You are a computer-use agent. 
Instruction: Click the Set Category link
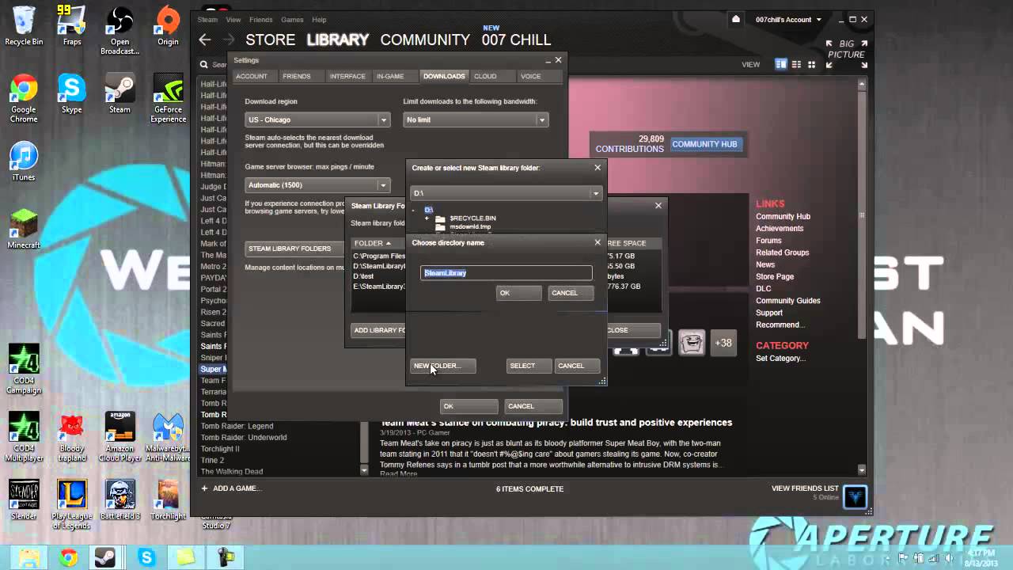pyautogui.click(x=780, y=358)
